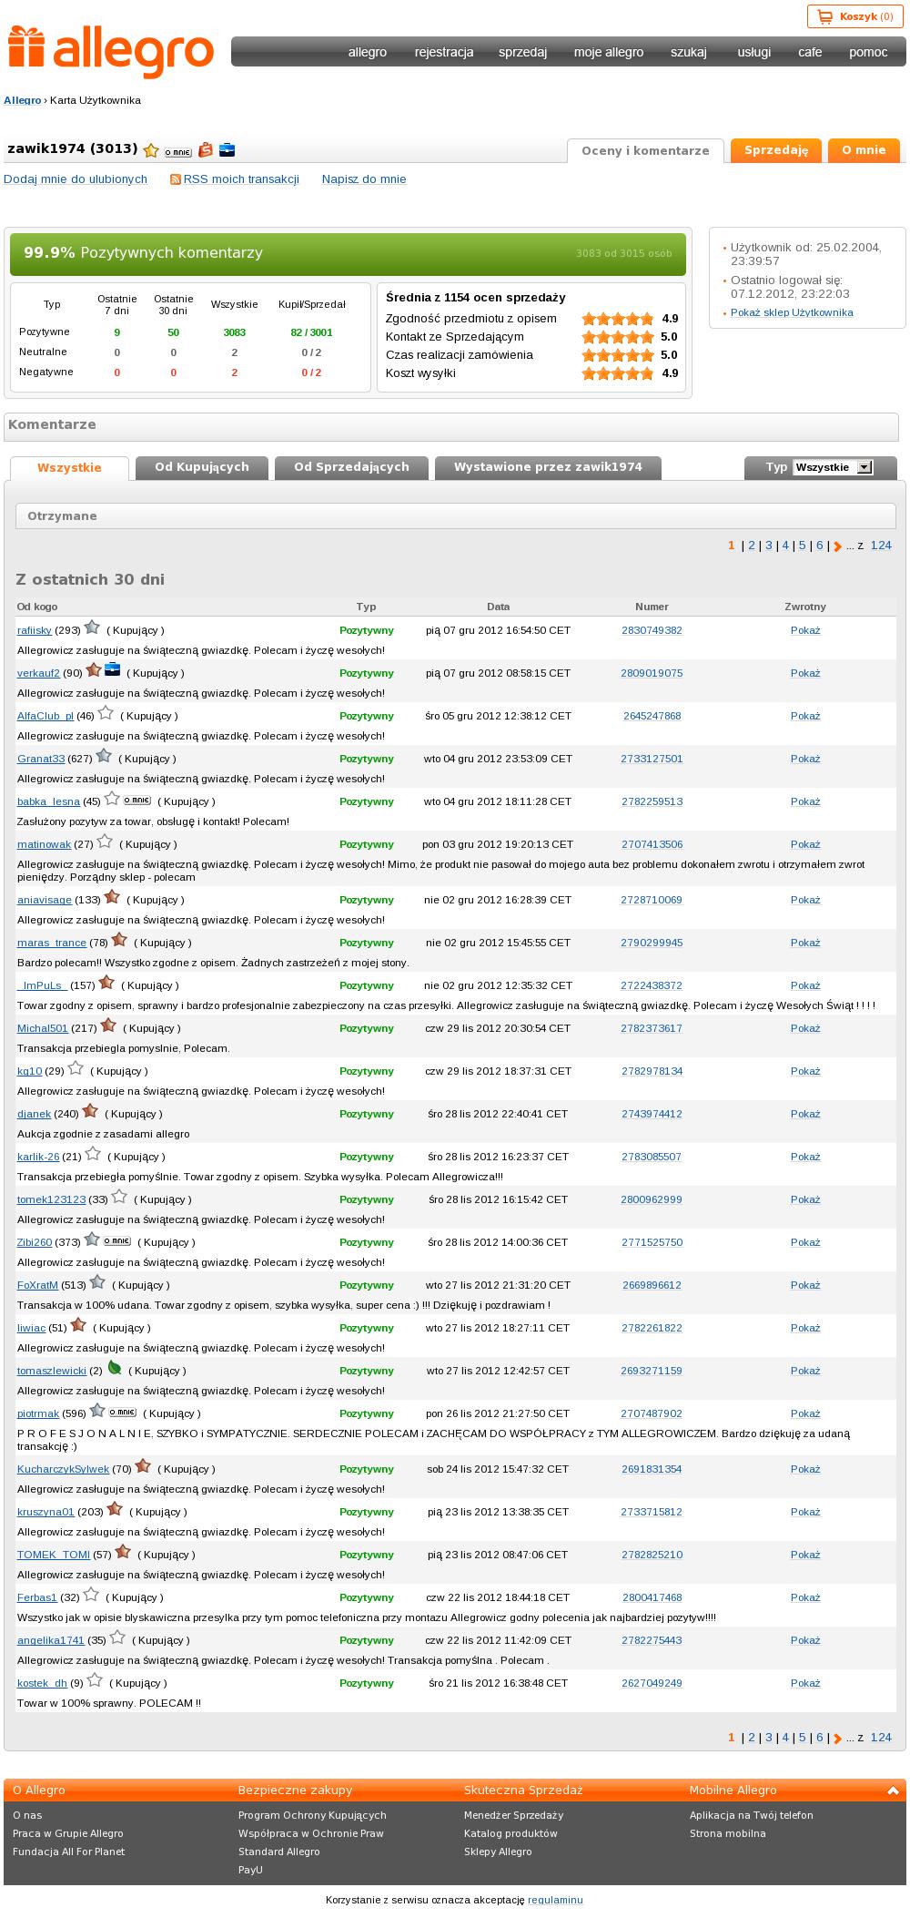This screenshot has width=910, height=1918.
Task: Open 'Pokaż sklep Użytkownika' link
Action: click(792, 312)
